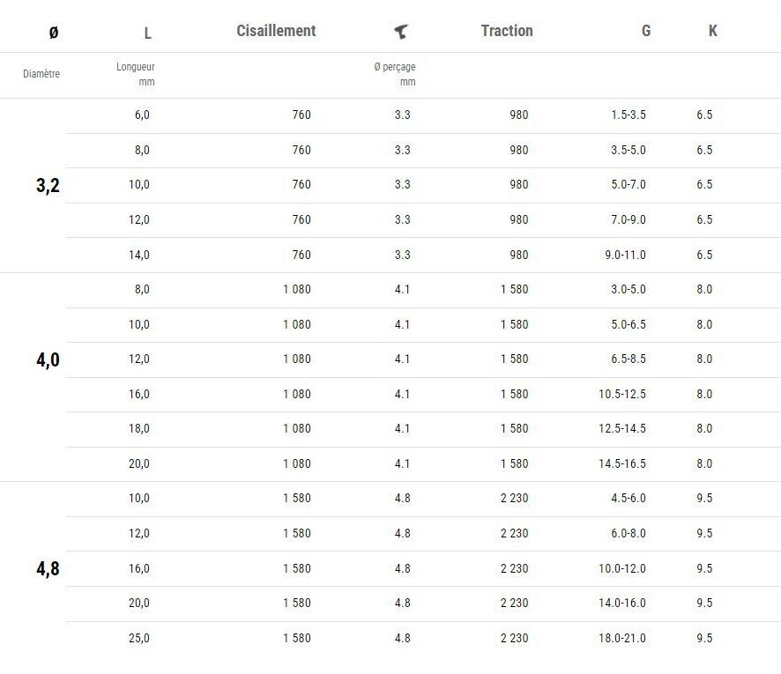The image size is (781, 674).
Task: Click the L column header
Action: tap(147, 33)
